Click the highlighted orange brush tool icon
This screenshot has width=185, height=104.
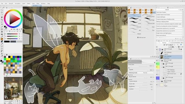[2, 39]
